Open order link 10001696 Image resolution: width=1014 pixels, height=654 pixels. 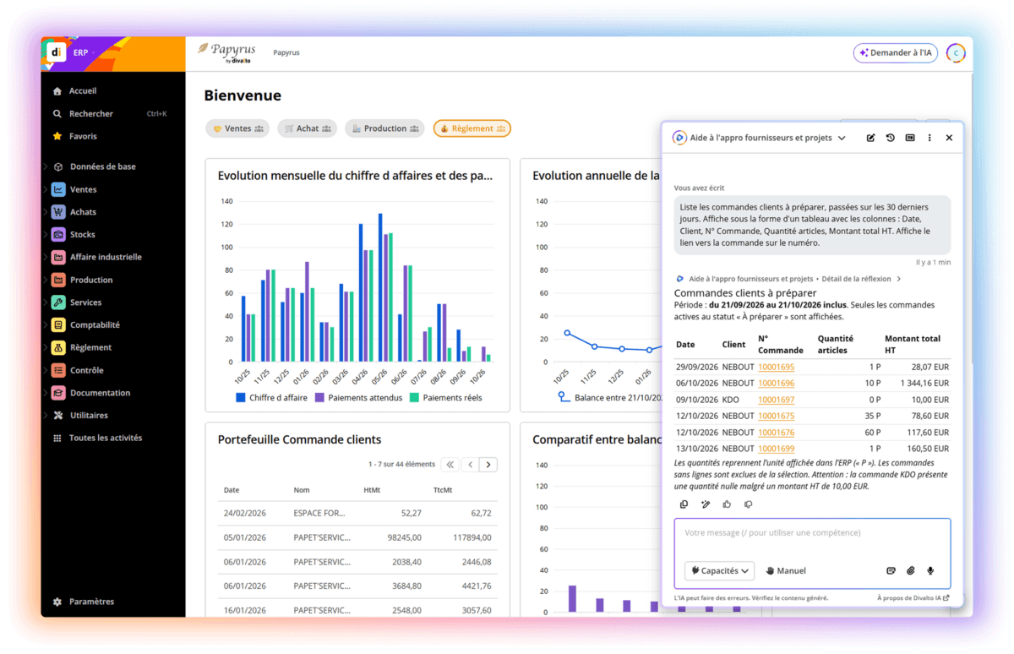(776, 384)
